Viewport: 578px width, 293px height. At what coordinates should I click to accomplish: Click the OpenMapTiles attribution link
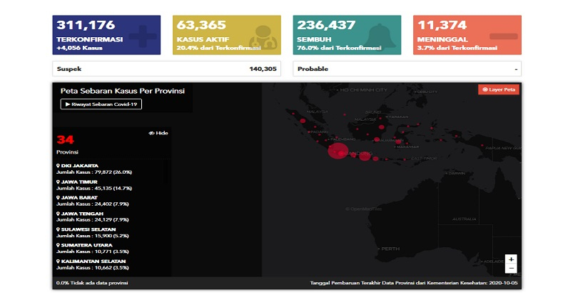(363, 209)
